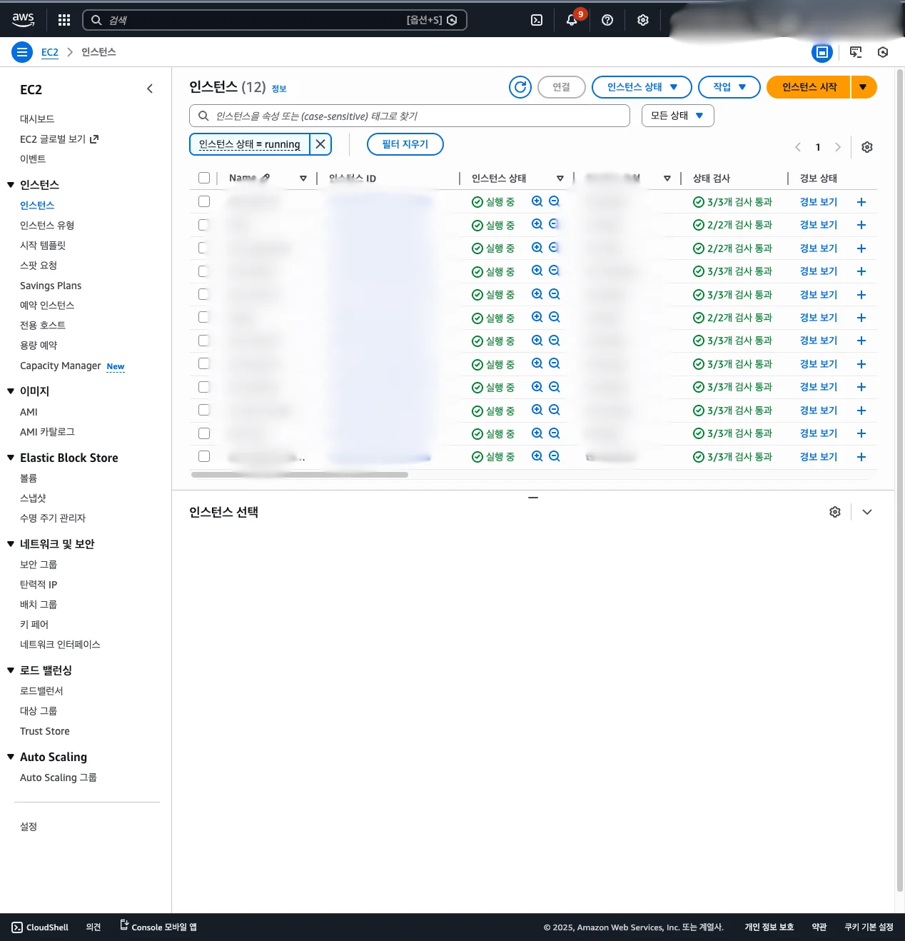Open the AWS services grid menu
The height and width of the screenshot is (941, 905).
coord(64,20)
